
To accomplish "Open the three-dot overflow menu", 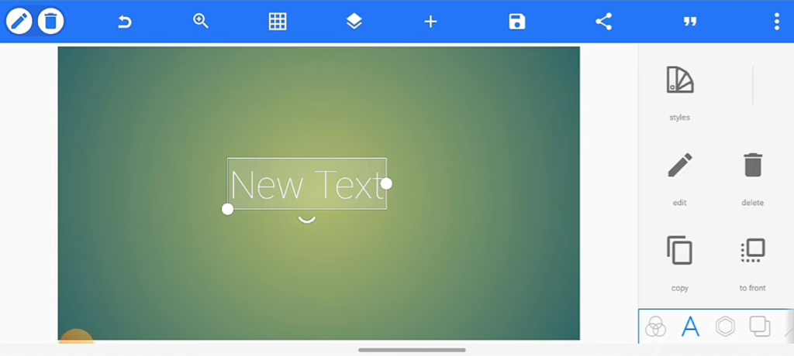I will 776,22.
